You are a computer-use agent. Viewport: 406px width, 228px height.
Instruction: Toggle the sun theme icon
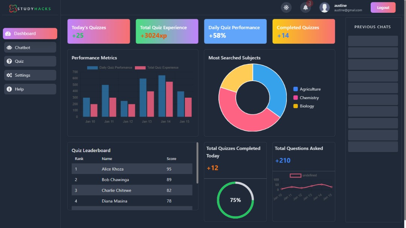click(x=286, y=8)
